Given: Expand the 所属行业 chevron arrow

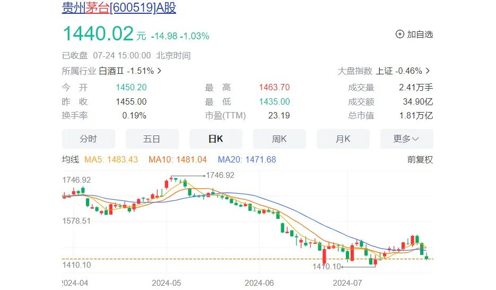Looking at the screenshot, I should [x=159, y=71].
